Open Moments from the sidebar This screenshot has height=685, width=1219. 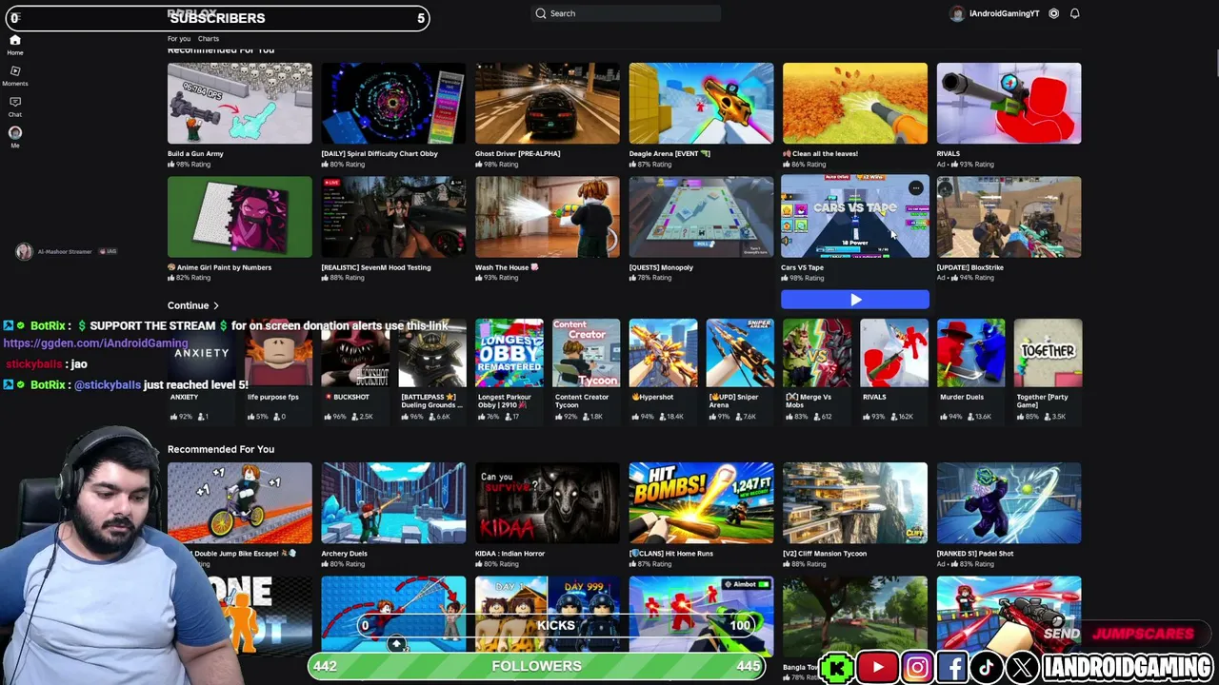click(15, 75)
